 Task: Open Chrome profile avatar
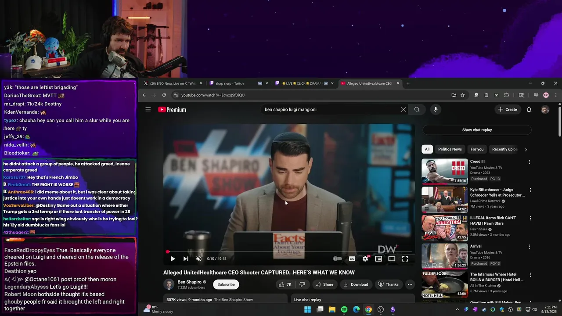pos(546,95)
